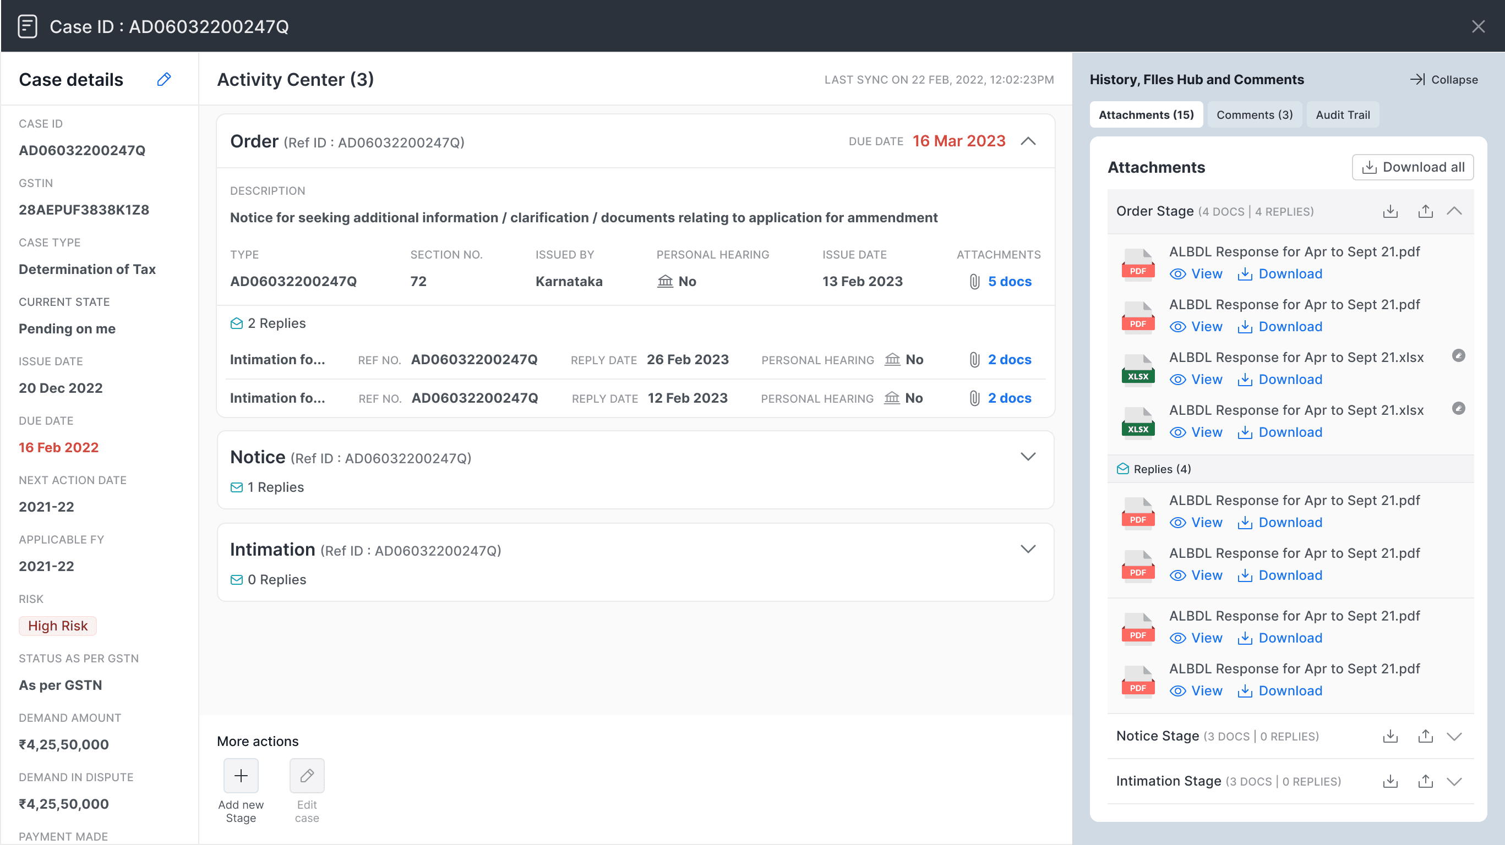Open the Audit Trail tab
Image resolution: width=1505 pixels, height=845 pixels.
(1343, 114)
